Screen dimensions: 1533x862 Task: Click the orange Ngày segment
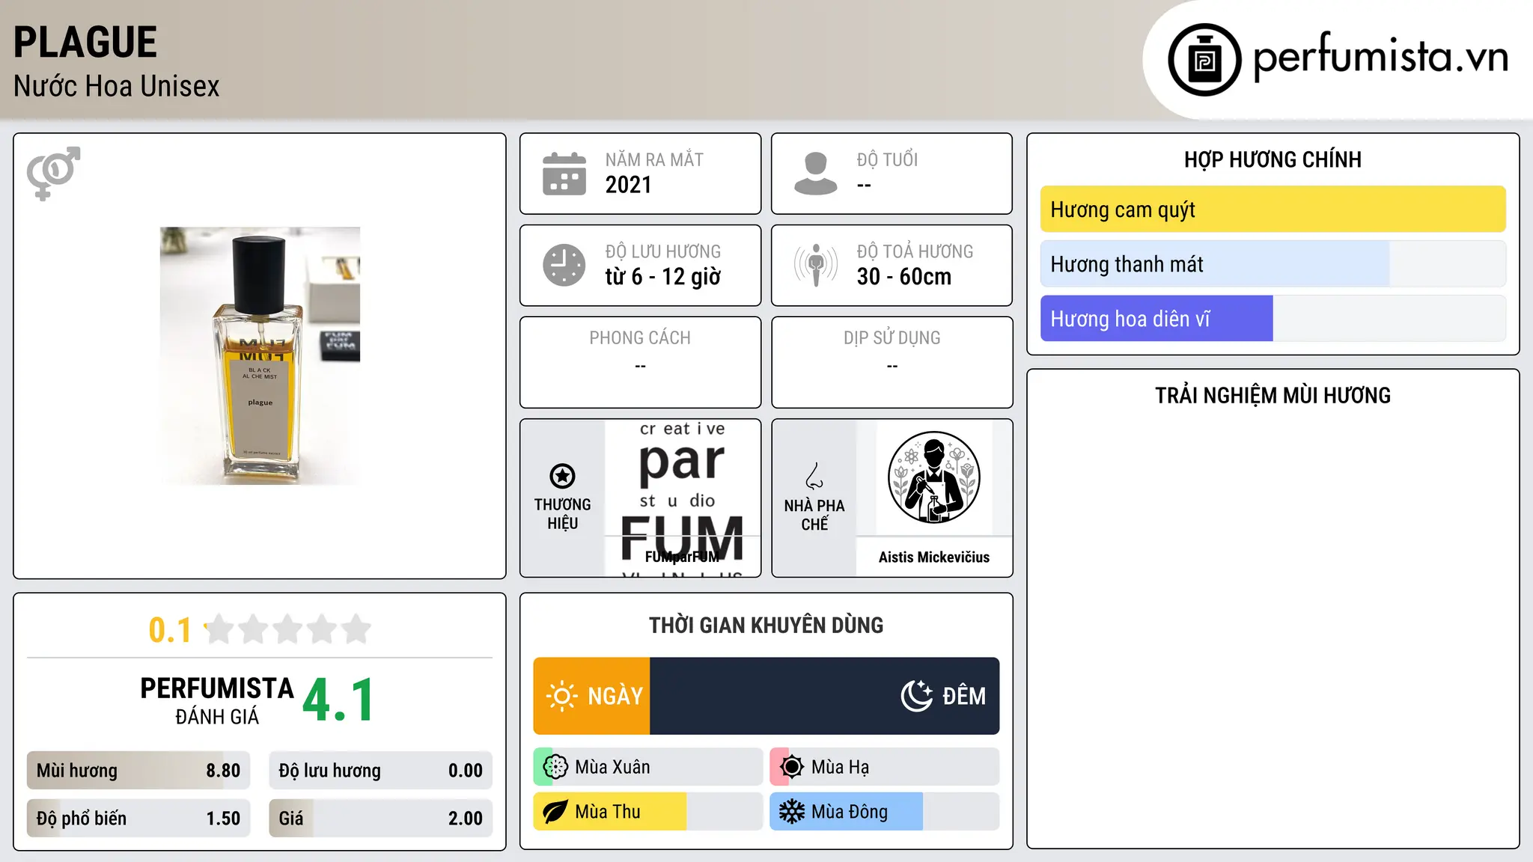click(x=591, y=696)
